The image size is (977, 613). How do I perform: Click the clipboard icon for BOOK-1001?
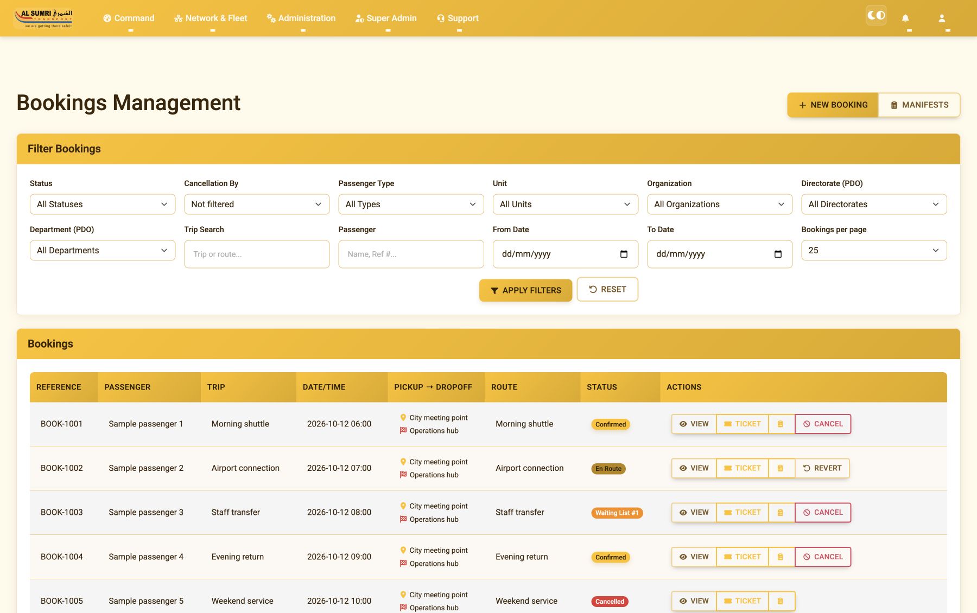click(781, 424)
